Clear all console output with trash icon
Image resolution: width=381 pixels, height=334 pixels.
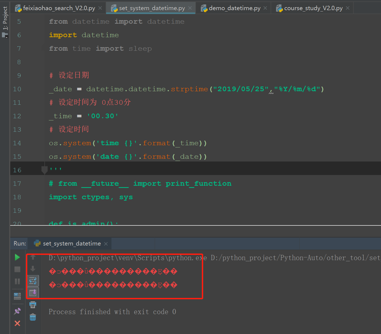[33, 317]
